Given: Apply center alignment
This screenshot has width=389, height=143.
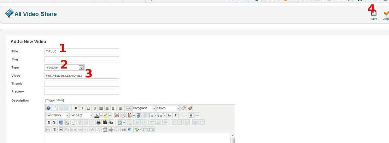Looking at the screenshot, I should [107, 108].
